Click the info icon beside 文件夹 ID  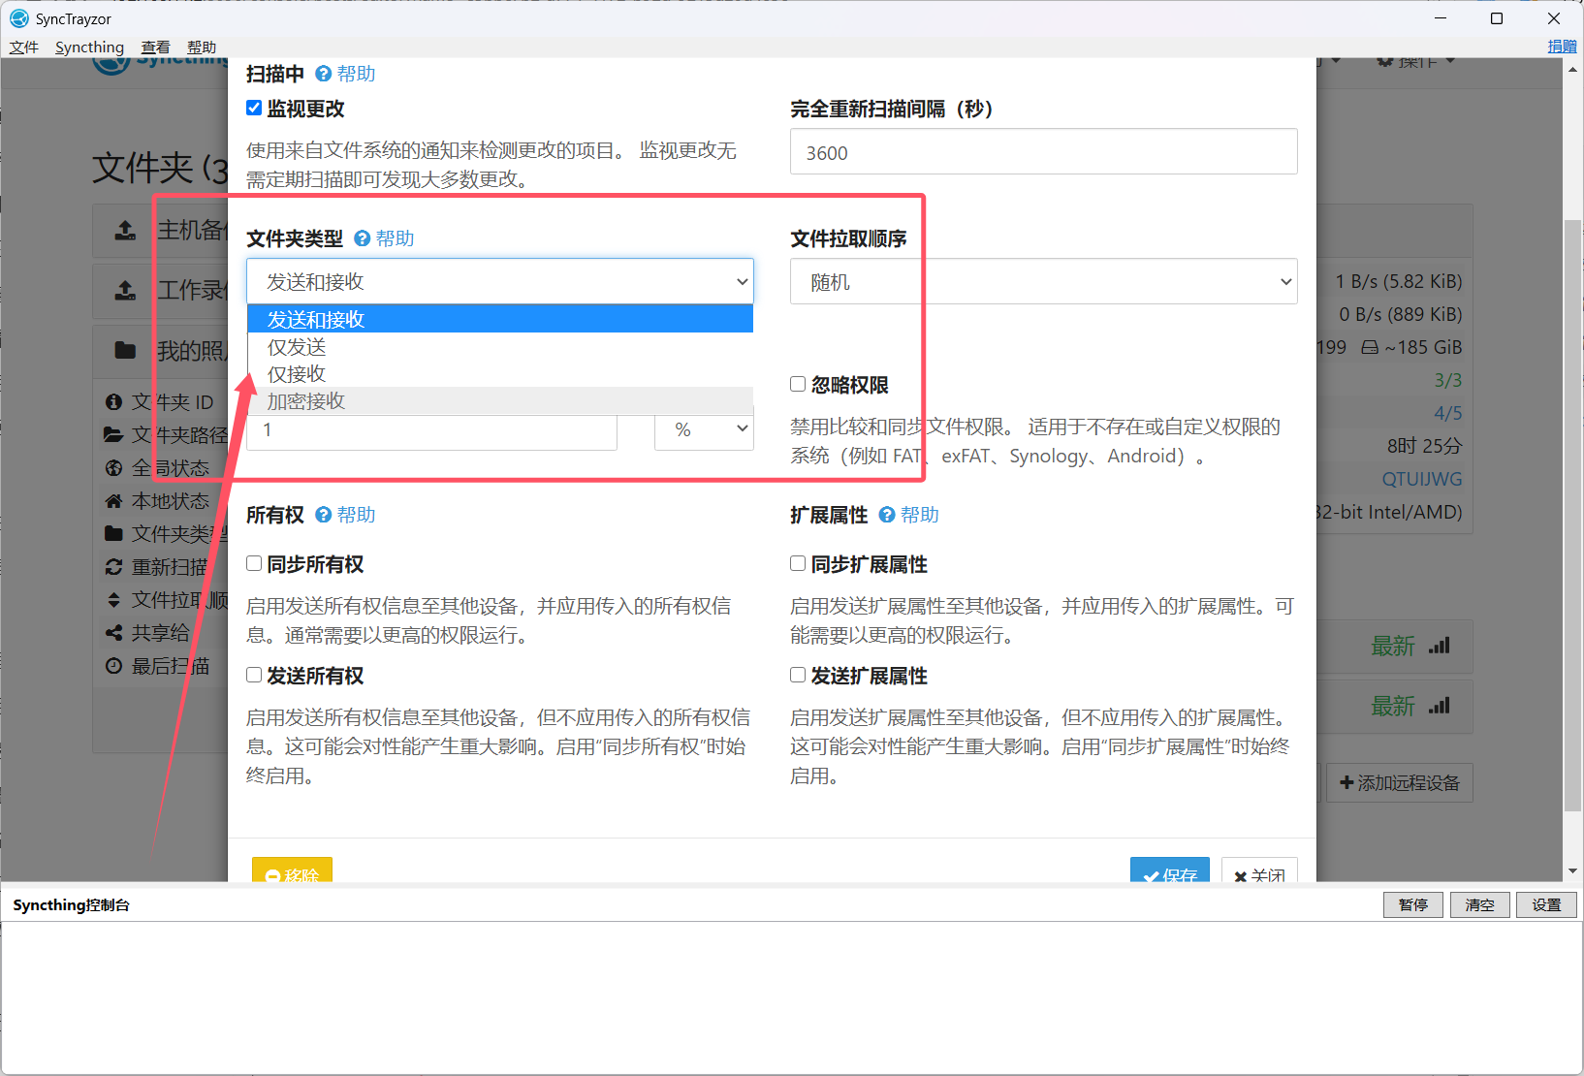point(113,402)
